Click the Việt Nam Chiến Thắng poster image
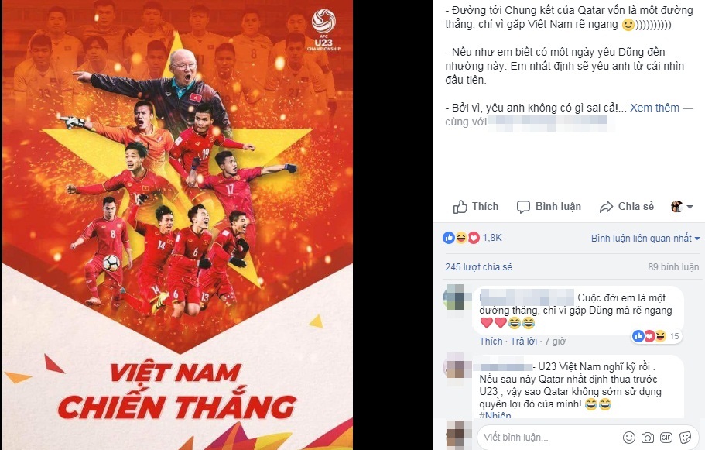The image size is (705, 450). click(177, 225)
